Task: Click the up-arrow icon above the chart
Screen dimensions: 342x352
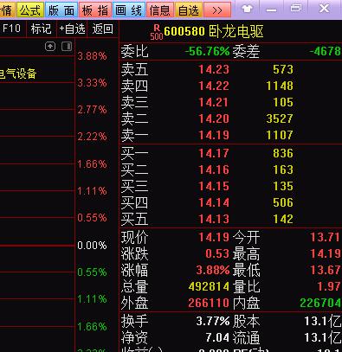Action: pyautogui.click(x=50, y=47)
